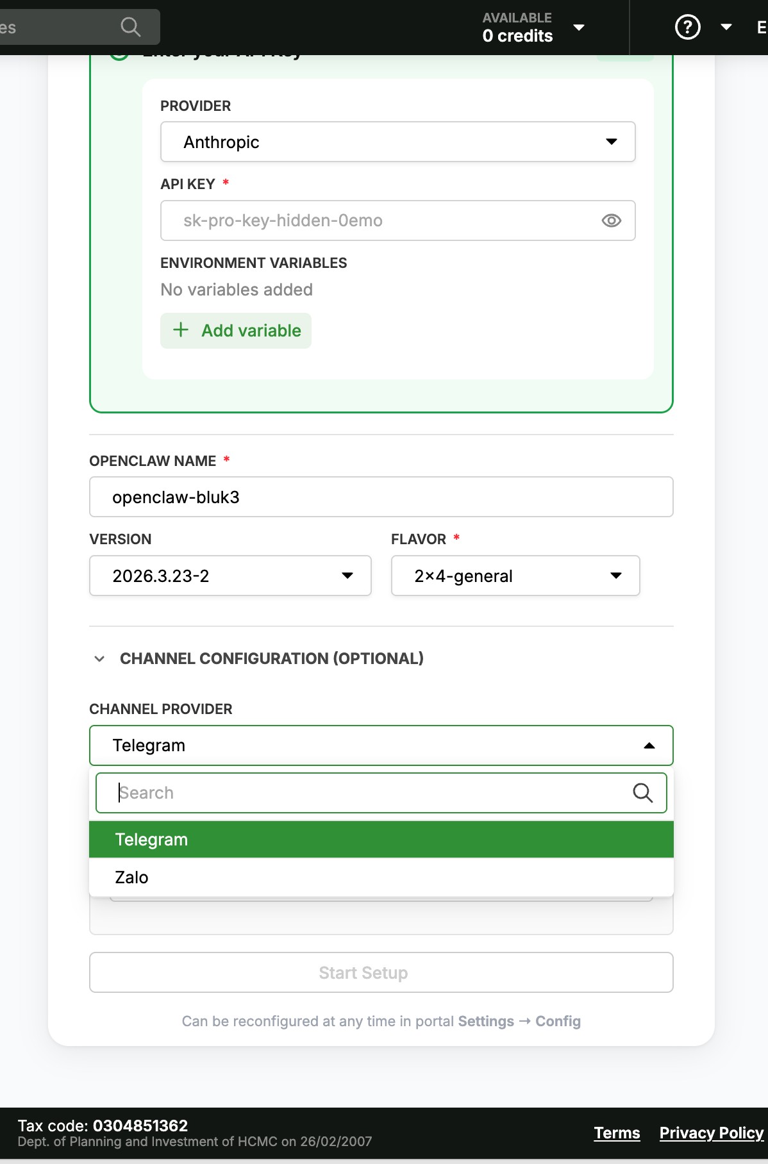Screen dimensions: 768x1164
Task: Collapse the Channel Configuration section chevron
Action: [99, 659]
